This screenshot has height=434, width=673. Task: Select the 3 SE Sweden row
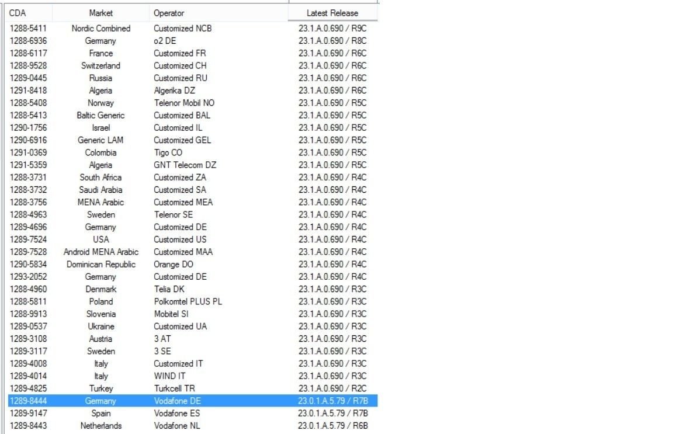193,352
